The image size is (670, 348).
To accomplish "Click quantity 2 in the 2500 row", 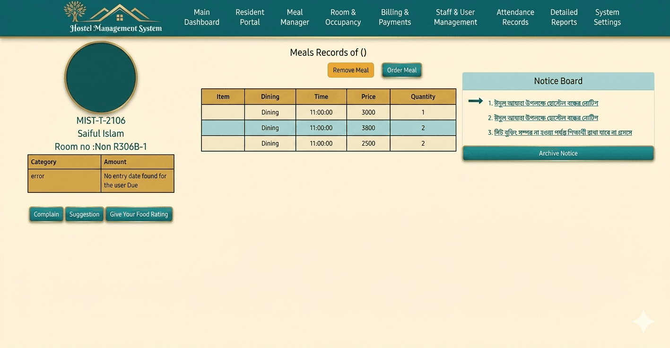I will click(x=423, y=143).
